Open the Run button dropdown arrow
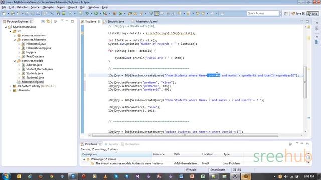 coord(100,13)
